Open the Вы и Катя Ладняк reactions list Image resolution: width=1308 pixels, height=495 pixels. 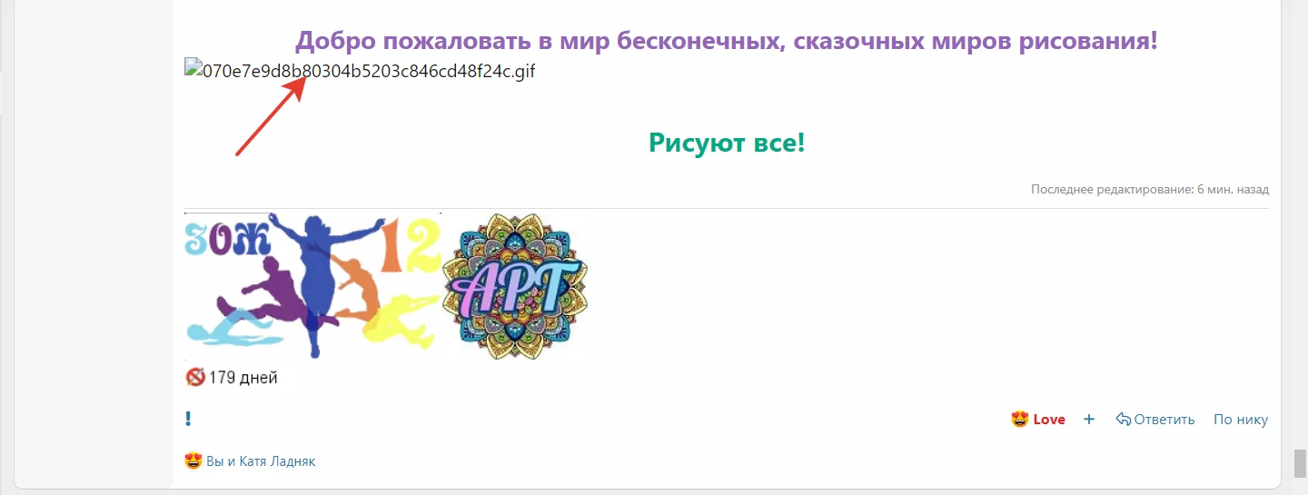tap(261, 461)
